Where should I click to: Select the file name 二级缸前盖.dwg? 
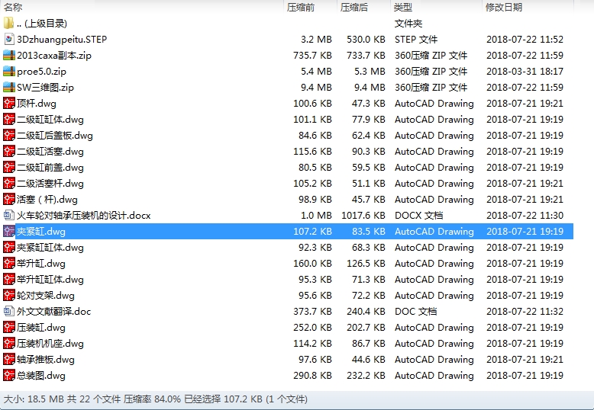point(50,168)
